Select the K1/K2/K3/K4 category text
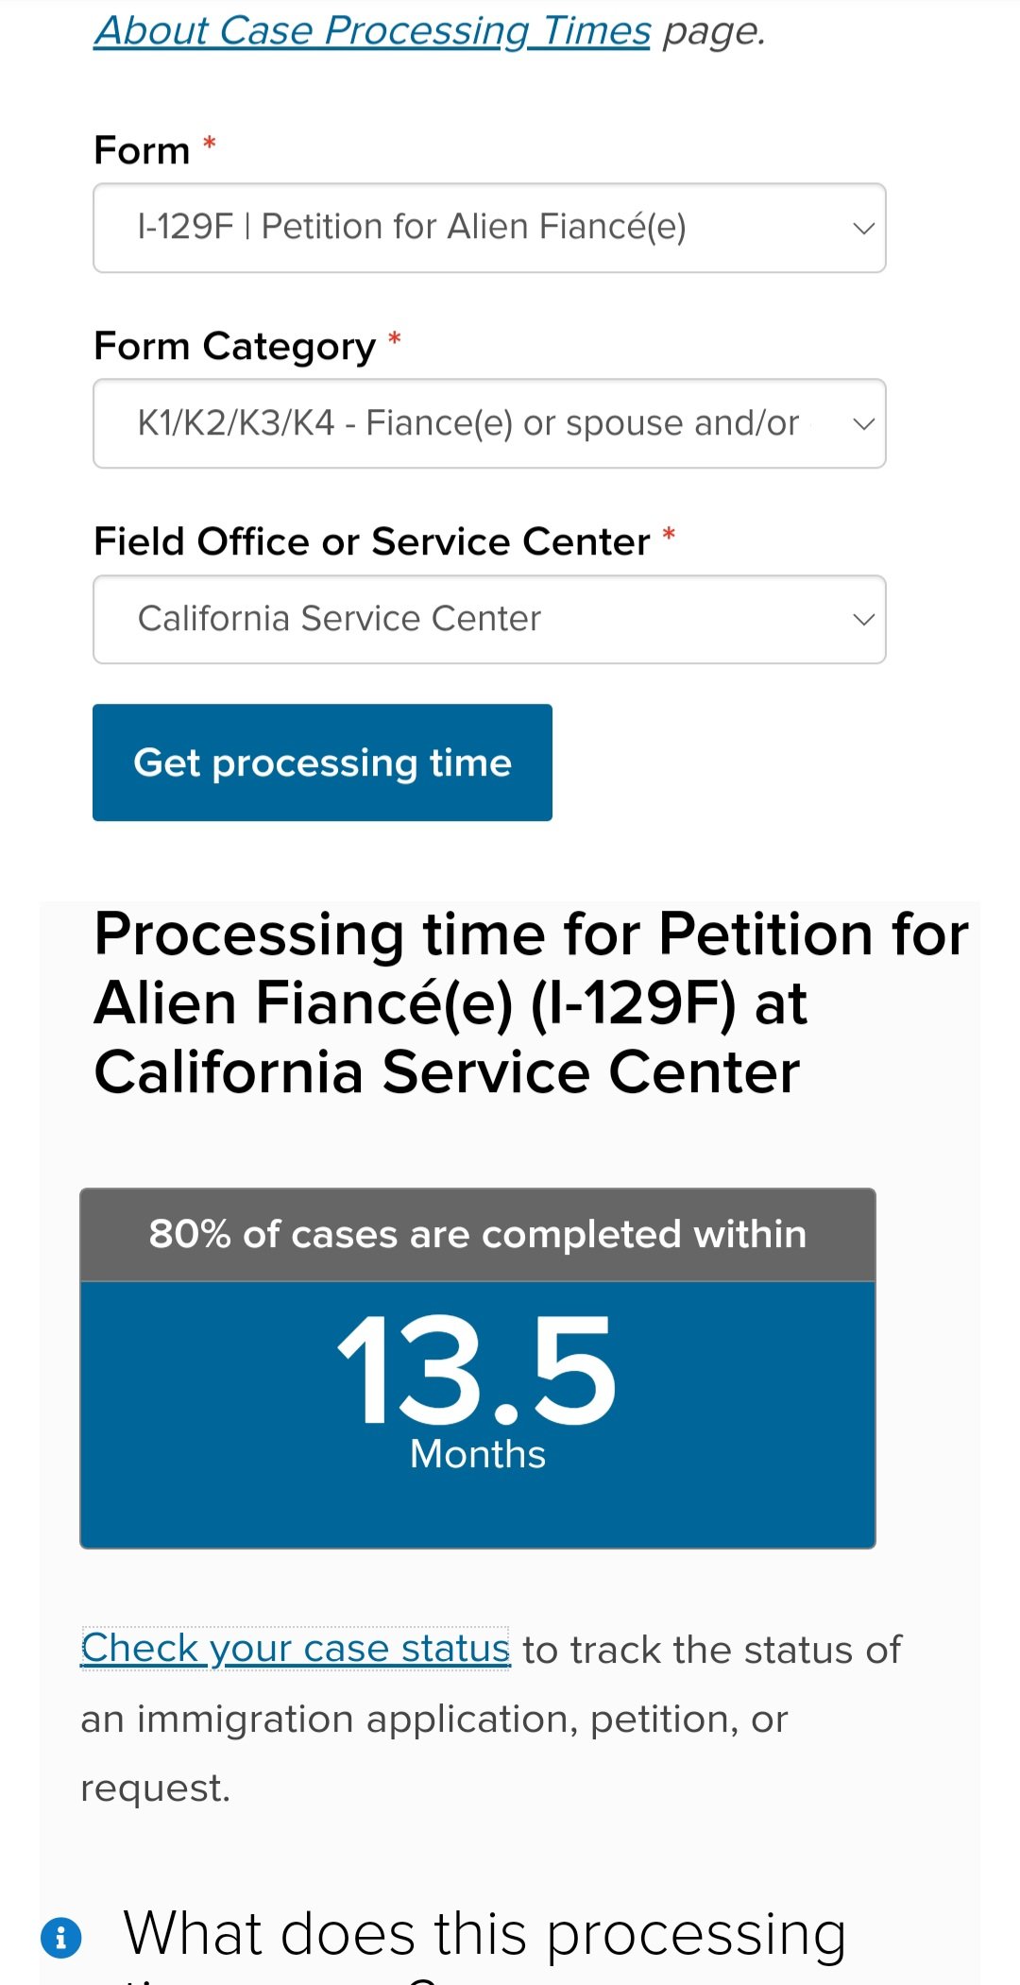 (468, 423)
